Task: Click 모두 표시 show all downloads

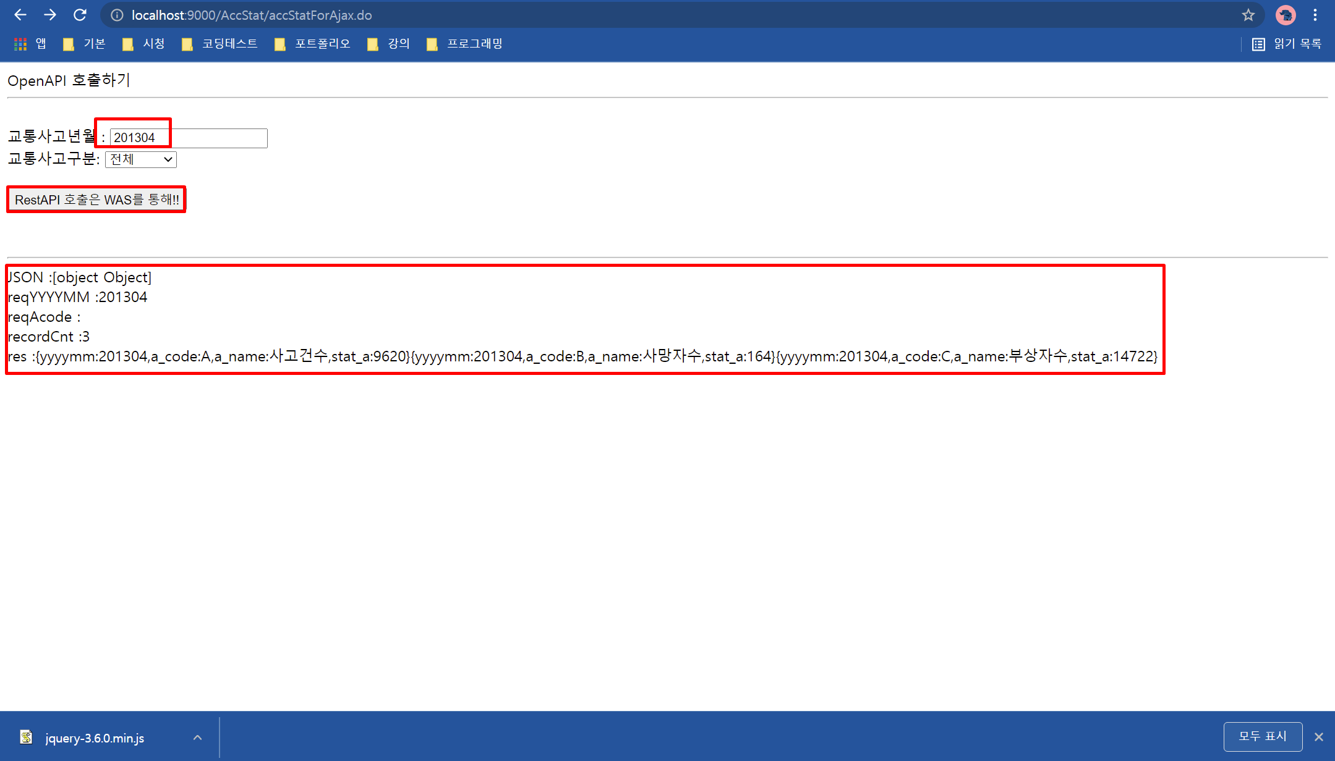Action: pyautogui.click(x=1262, y=736)
